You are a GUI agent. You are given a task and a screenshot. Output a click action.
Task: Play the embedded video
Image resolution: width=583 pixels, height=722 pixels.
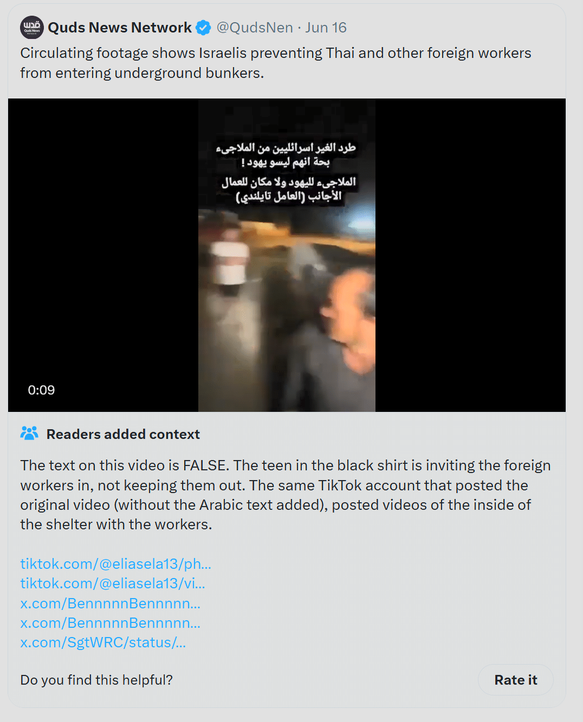click(x=287, y=255)
